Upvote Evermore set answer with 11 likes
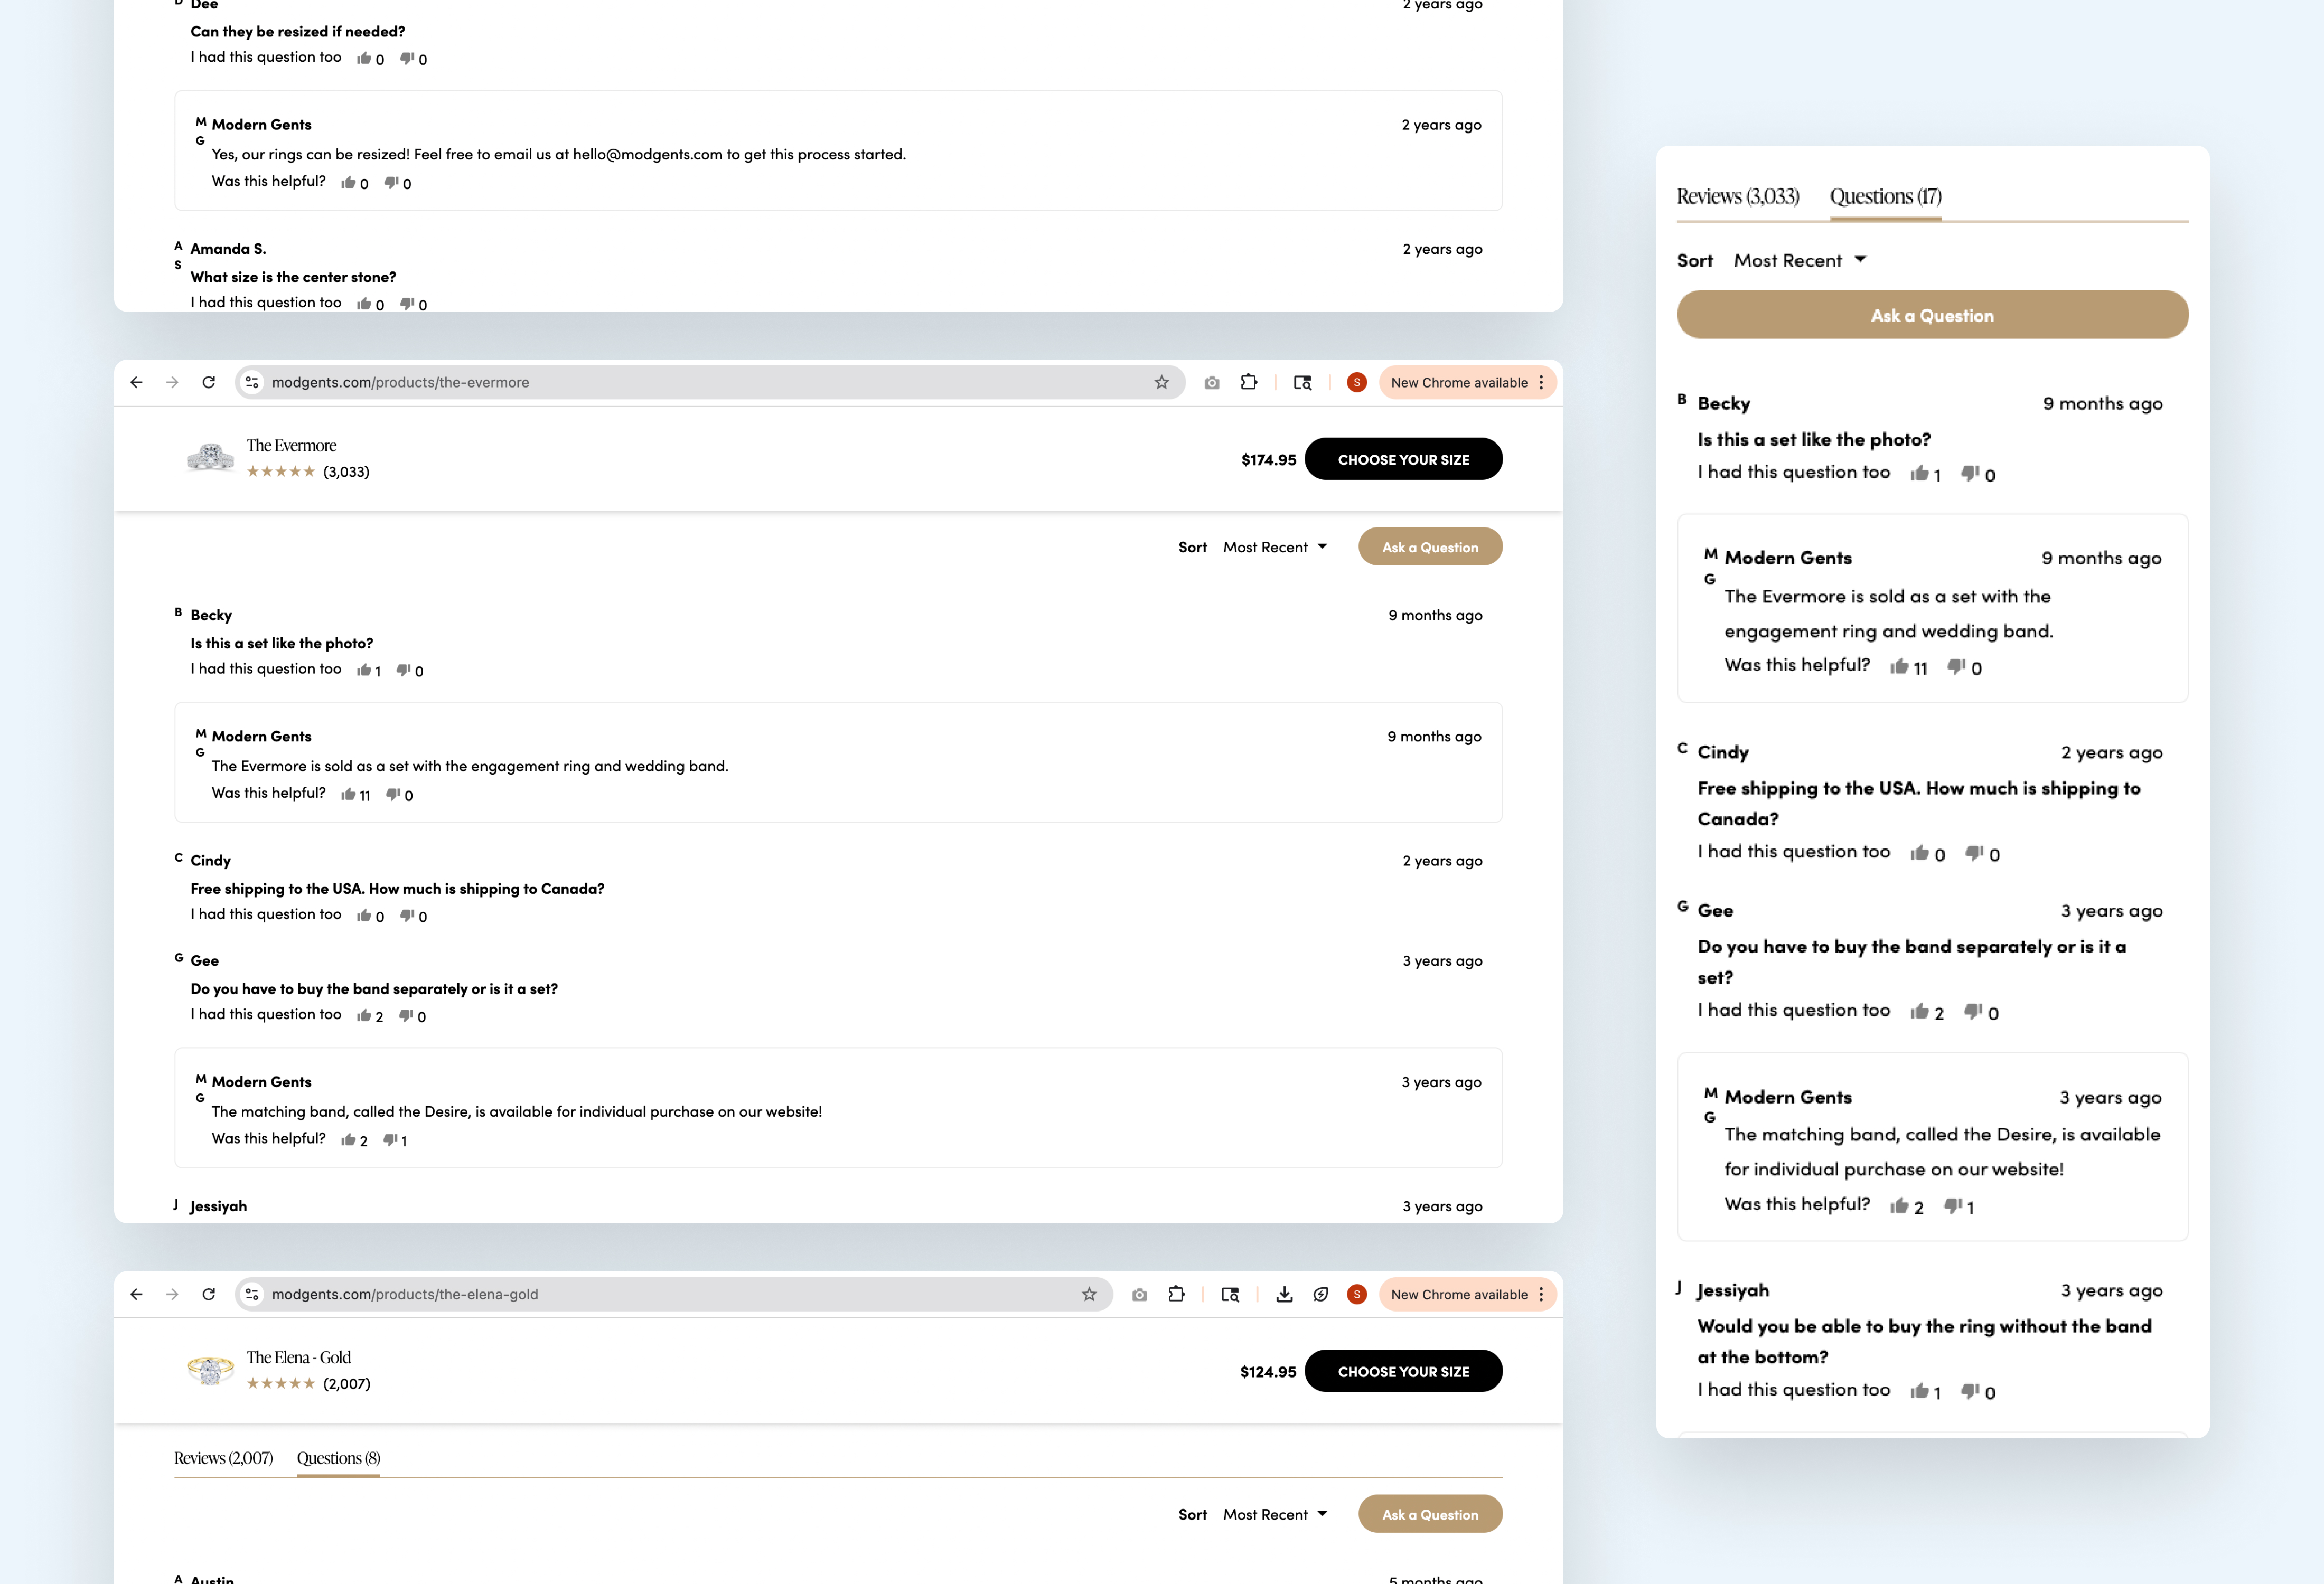2324x1584 pixels. point(348,795)
